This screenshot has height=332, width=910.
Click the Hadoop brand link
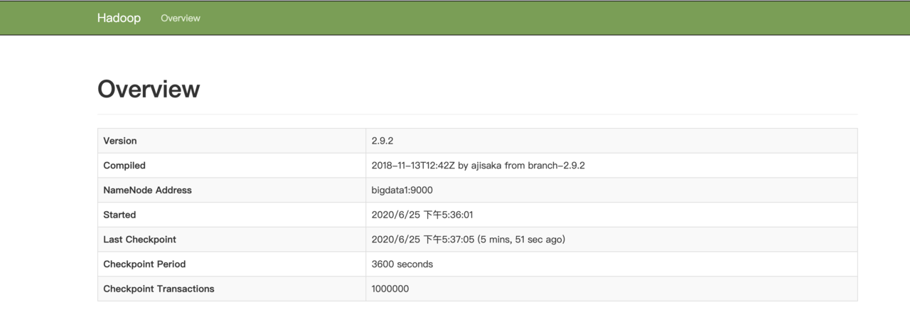coord(119,18)
